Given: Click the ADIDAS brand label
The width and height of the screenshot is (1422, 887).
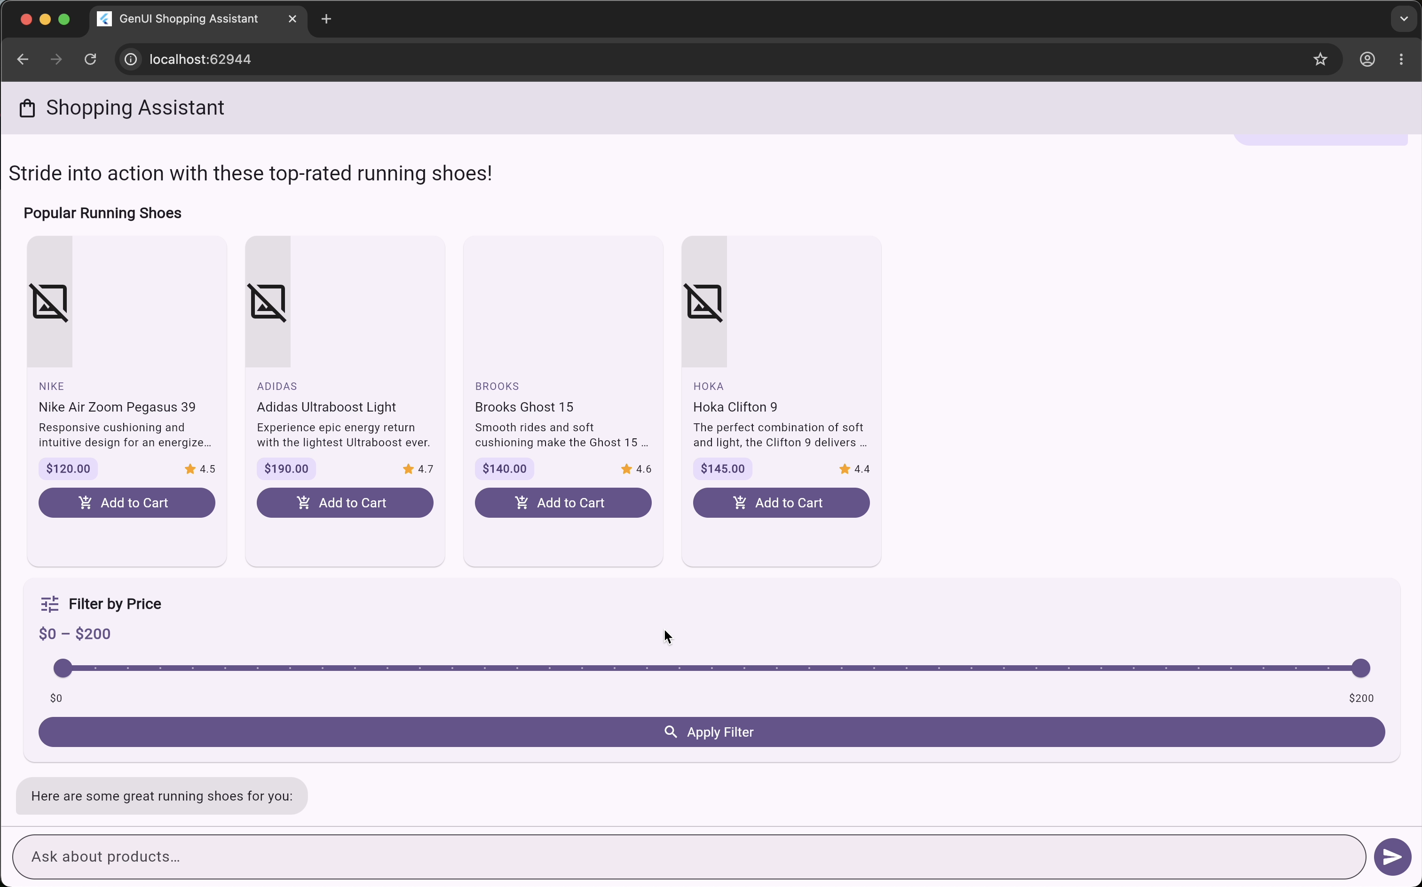Looking at the screenshot, I should click(x=277, y=387).
